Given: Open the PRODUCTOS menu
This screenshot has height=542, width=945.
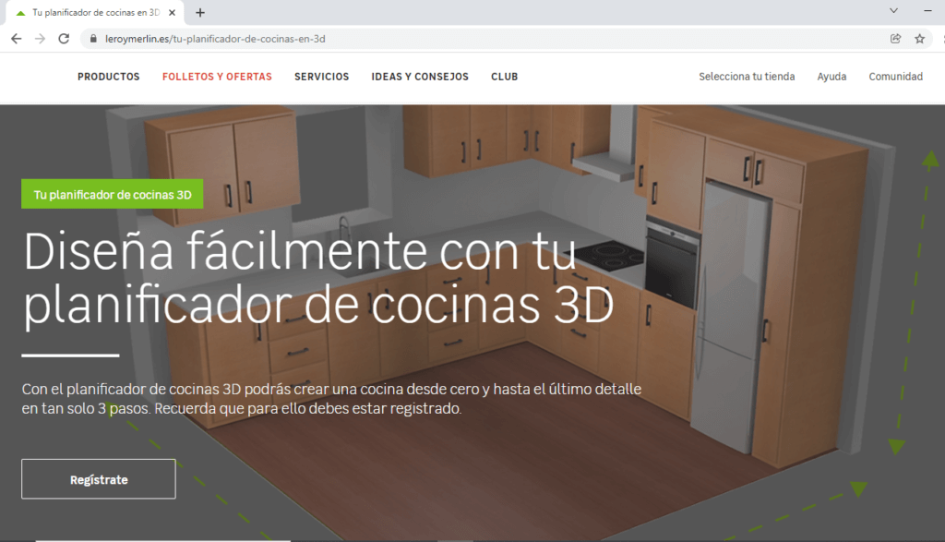Looking at the screenshot, I should (109, 77).
